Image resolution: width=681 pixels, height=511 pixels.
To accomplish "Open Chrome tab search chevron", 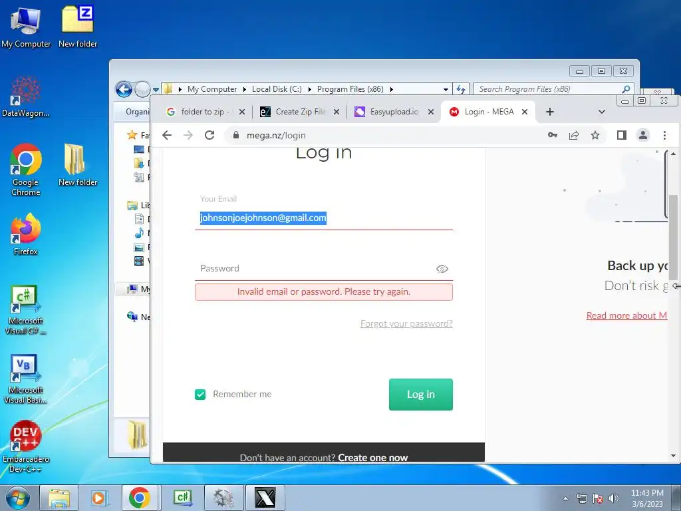I will [x=601, y=112].
